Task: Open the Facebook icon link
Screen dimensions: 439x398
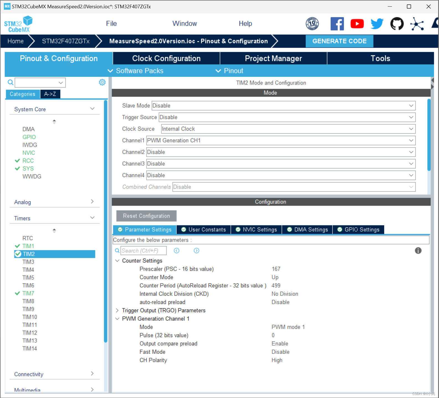Action: tap(337, 24)
